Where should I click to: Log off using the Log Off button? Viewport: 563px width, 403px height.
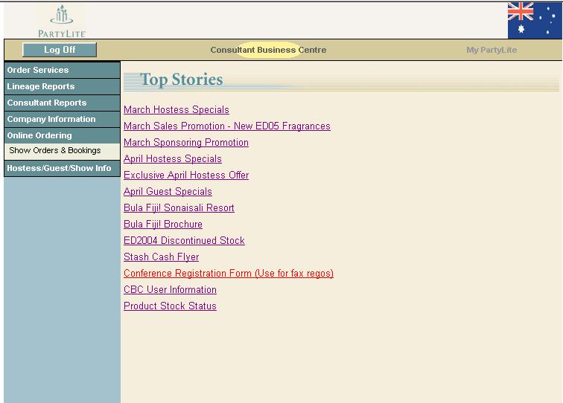tap(60, 50)
